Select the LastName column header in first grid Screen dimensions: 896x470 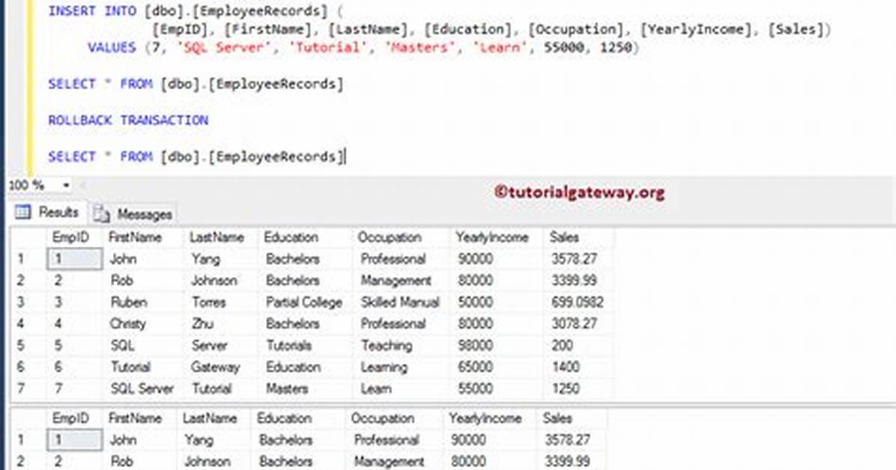217,237
